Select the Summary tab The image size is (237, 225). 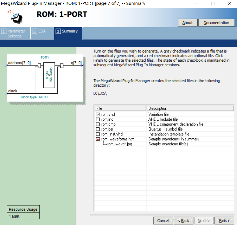69,33
